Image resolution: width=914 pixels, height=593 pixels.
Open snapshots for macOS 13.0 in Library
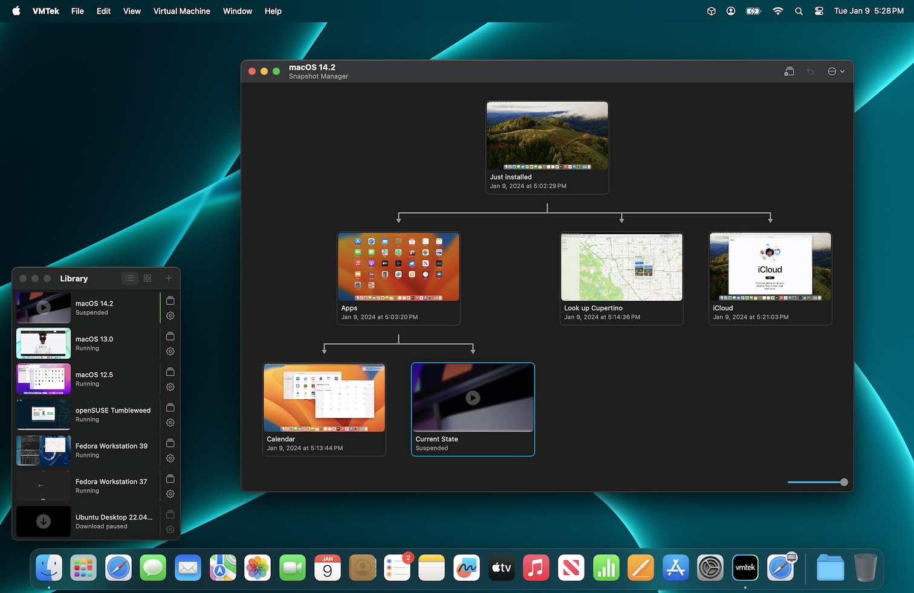pyautogui.click(x=170, y=336)
